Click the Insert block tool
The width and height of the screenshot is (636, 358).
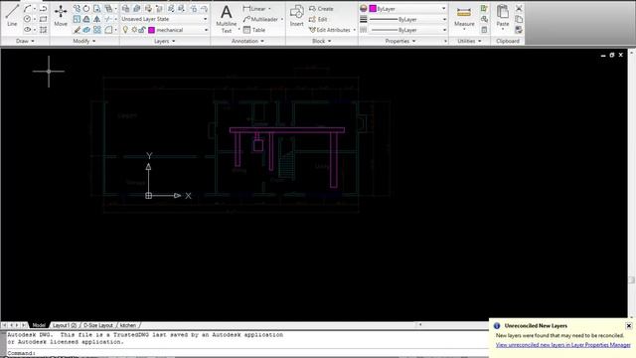(296, 16)
